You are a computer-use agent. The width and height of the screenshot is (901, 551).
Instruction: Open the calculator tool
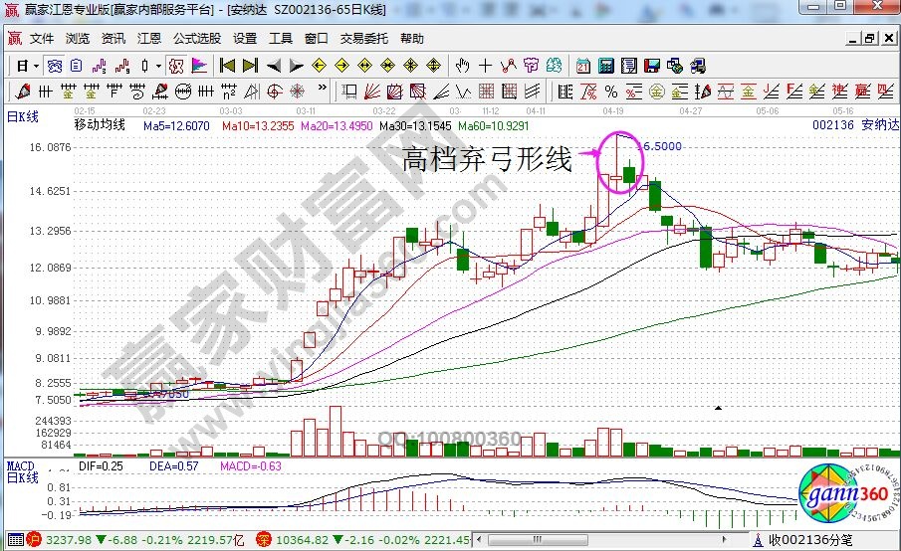(605, 66)
